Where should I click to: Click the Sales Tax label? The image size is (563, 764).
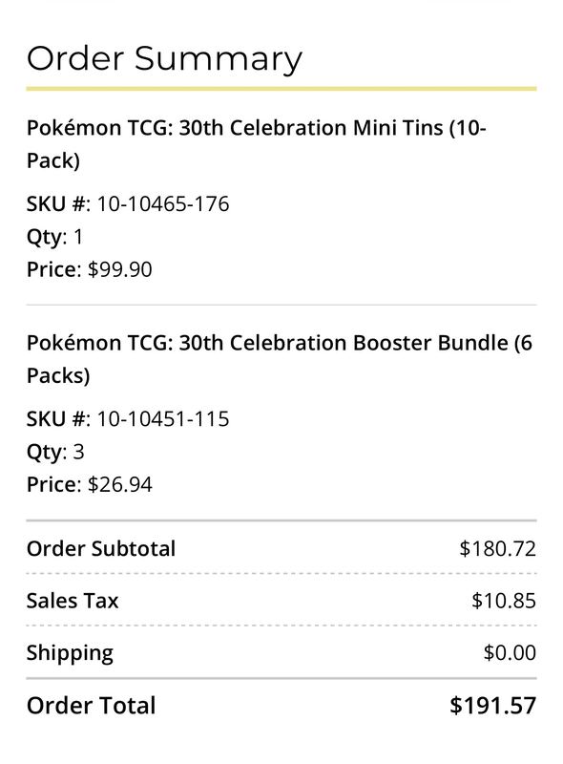click(x=73, y=601)
